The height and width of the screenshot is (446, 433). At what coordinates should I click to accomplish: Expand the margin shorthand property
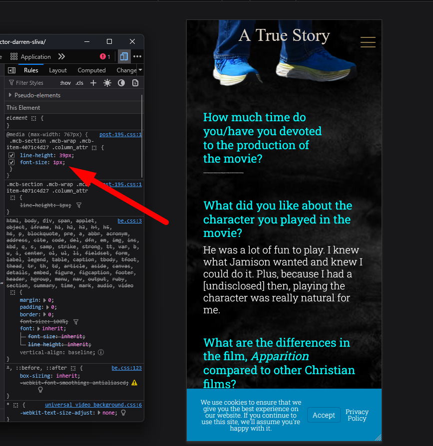coord(45,300)
